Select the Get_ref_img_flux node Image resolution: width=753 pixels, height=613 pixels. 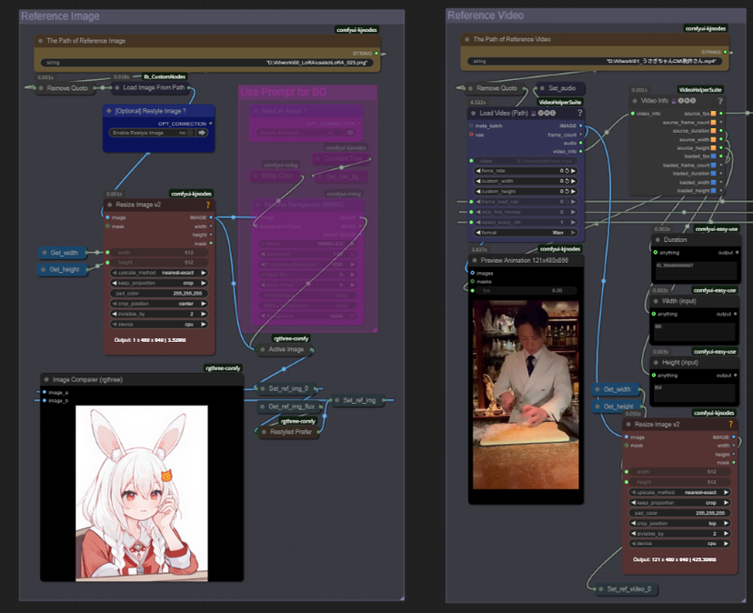290,407
